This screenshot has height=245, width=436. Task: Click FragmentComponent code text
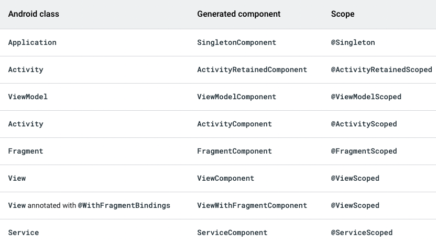point(234,151)
